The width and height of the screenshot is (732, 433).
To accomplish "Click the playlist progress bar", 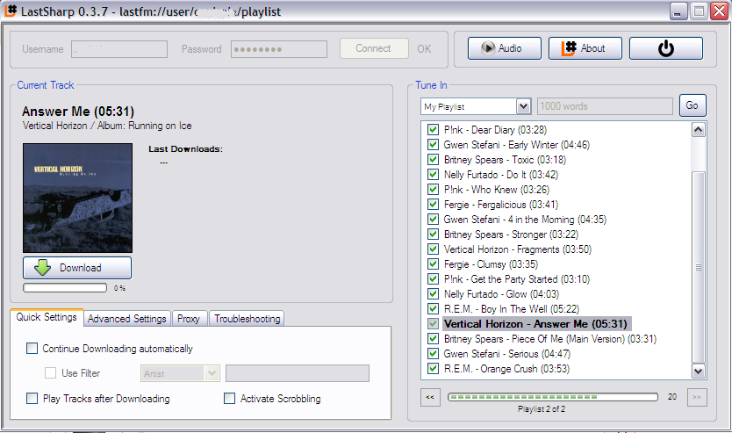I will (552, 397).
